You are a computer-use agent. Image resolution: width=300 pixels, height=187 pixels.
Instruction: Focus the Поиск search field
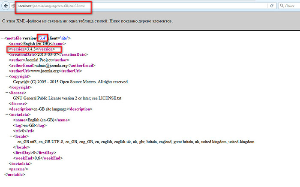click(292, 7)
